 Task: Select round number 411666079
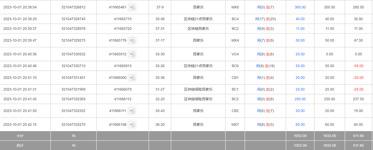click(x=123, y=89)
